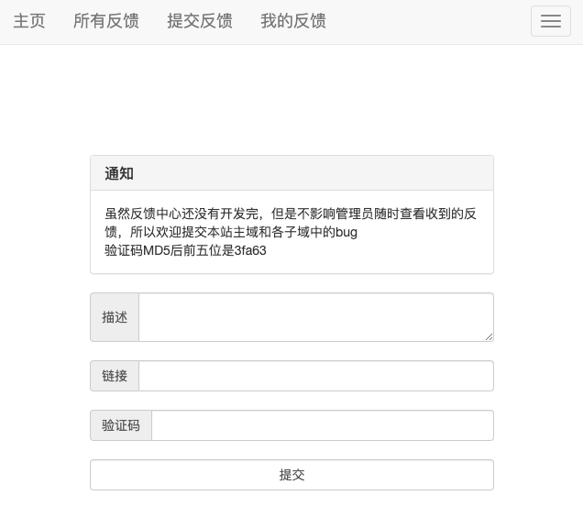
Task: Click the 验证码 field label
Action: coord(121,425)
